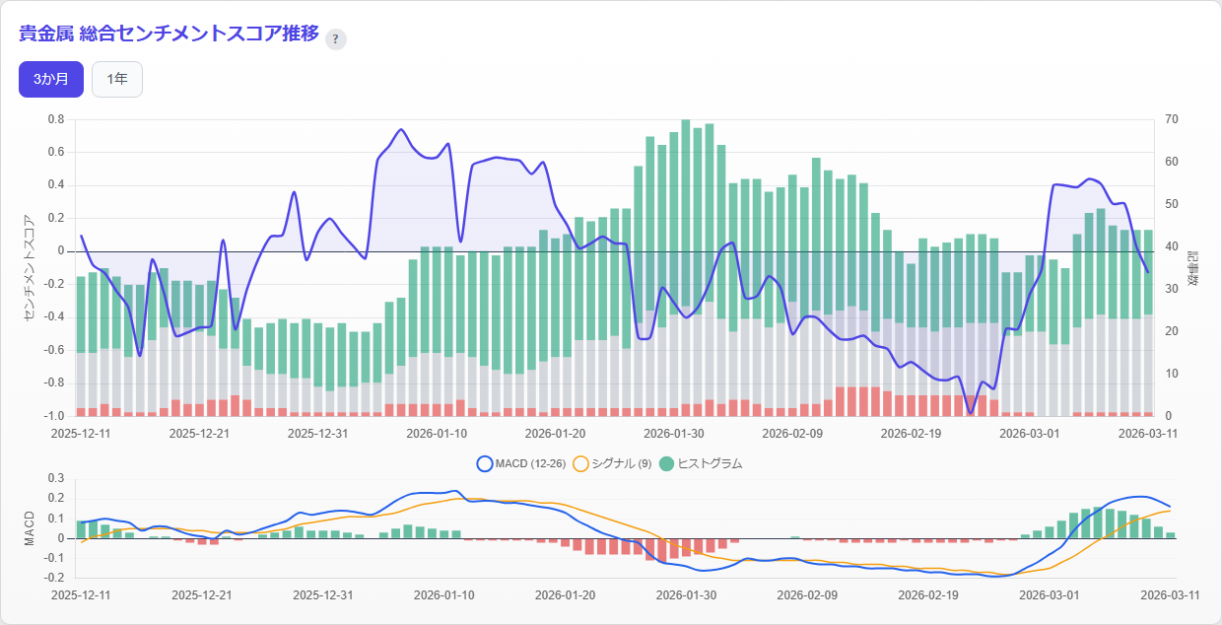Click the -1.0 sentiment axis value
The height and width of the screenshot is (625, 1222).
pyautogui.click(x=54, y=416)
